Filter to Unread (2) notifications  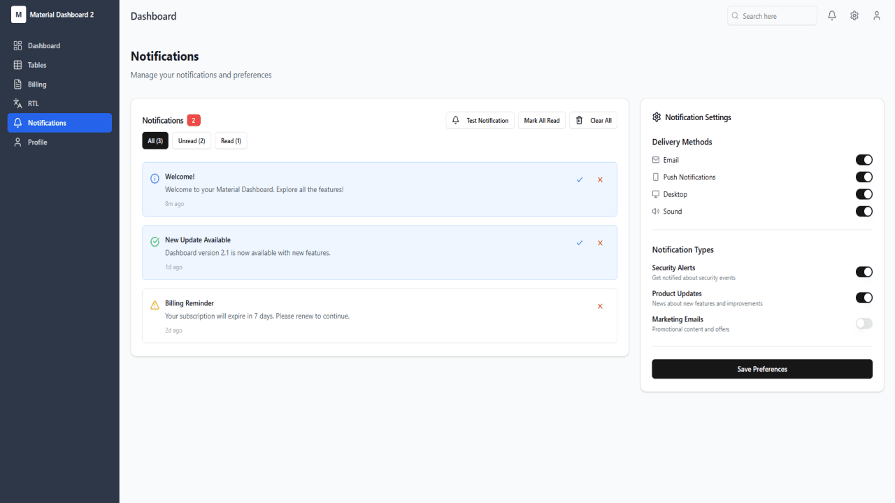coord(192,140)
